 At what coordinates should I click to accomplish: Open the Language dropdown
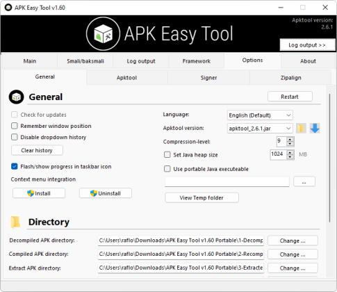(260, 115)
